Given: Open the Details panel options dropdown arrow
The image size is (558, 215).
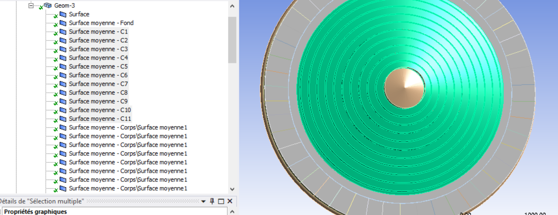Looking at the screenshot, I should (203, 202).
